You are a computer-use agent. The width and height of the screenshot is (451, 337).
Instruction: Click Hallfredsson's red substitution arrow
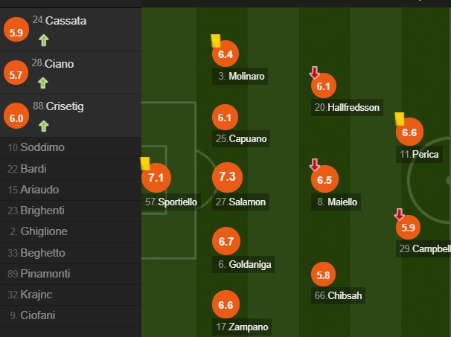pos(314,72)
